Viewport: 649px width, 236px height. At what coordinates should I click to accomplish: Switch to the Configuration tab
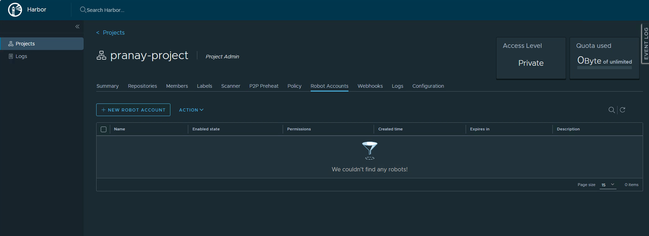(428, 86)
